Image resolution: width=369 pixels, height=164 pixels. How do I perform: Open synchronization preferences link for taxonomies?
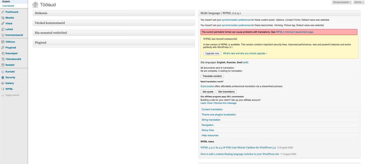pos(236,25)
